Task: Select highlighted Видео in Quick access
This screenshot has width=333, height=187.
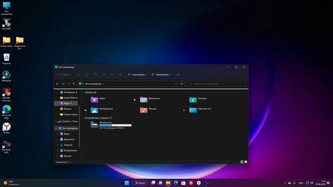Action: pyautogui.click(x=66, y=103)
